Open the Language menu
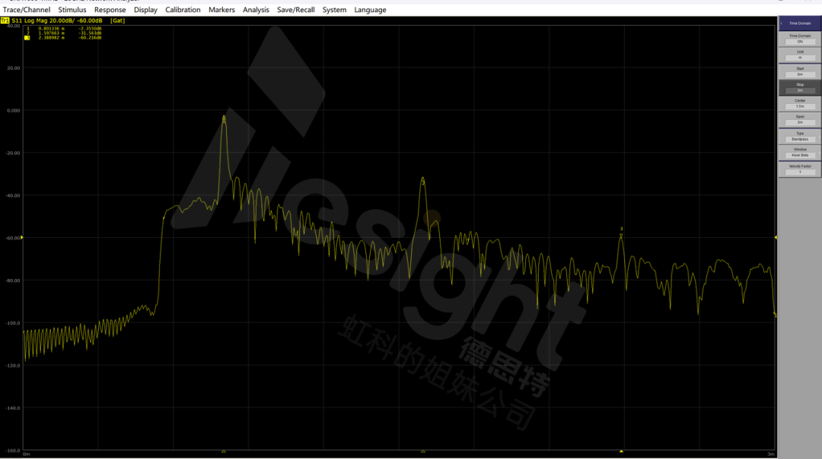 (370, 10)
